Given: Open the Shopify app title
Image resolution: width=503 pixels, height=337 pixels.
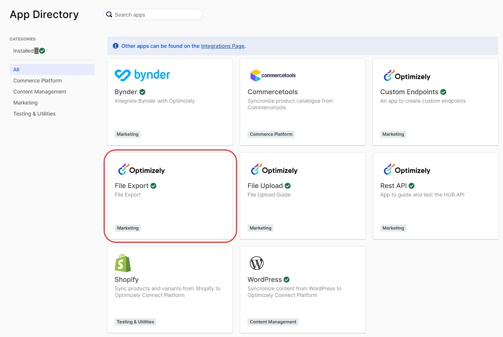Looking at the screenshot, I should tap(126, 280).
